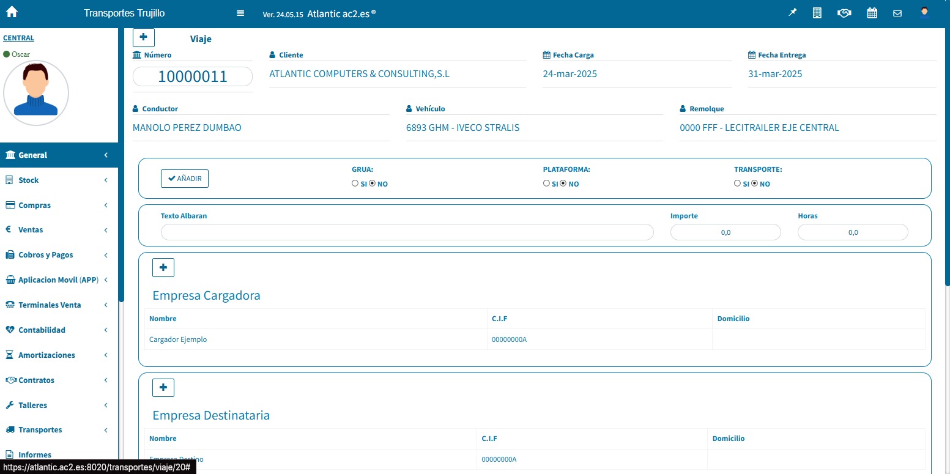Expand the Ventas sidebar section
Viewport: 950px width, 474px height.
coord(31,230)
